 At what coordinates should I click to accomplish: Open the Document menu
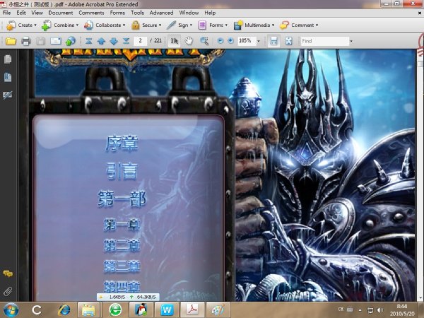tap(61, 13)
